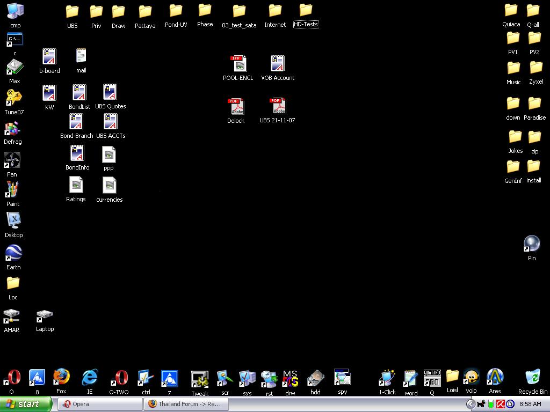The width and height of the screenshot is (550, 412).
Task: Open the UBS 21-11-07 PDF document
Action: [x=277, y=107]
